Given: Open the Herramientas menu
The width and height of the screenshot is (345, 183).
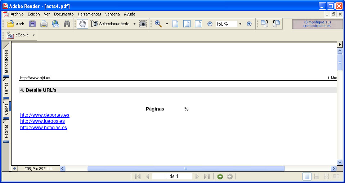Looking at the screenshot, I should [x=89, y=14].
